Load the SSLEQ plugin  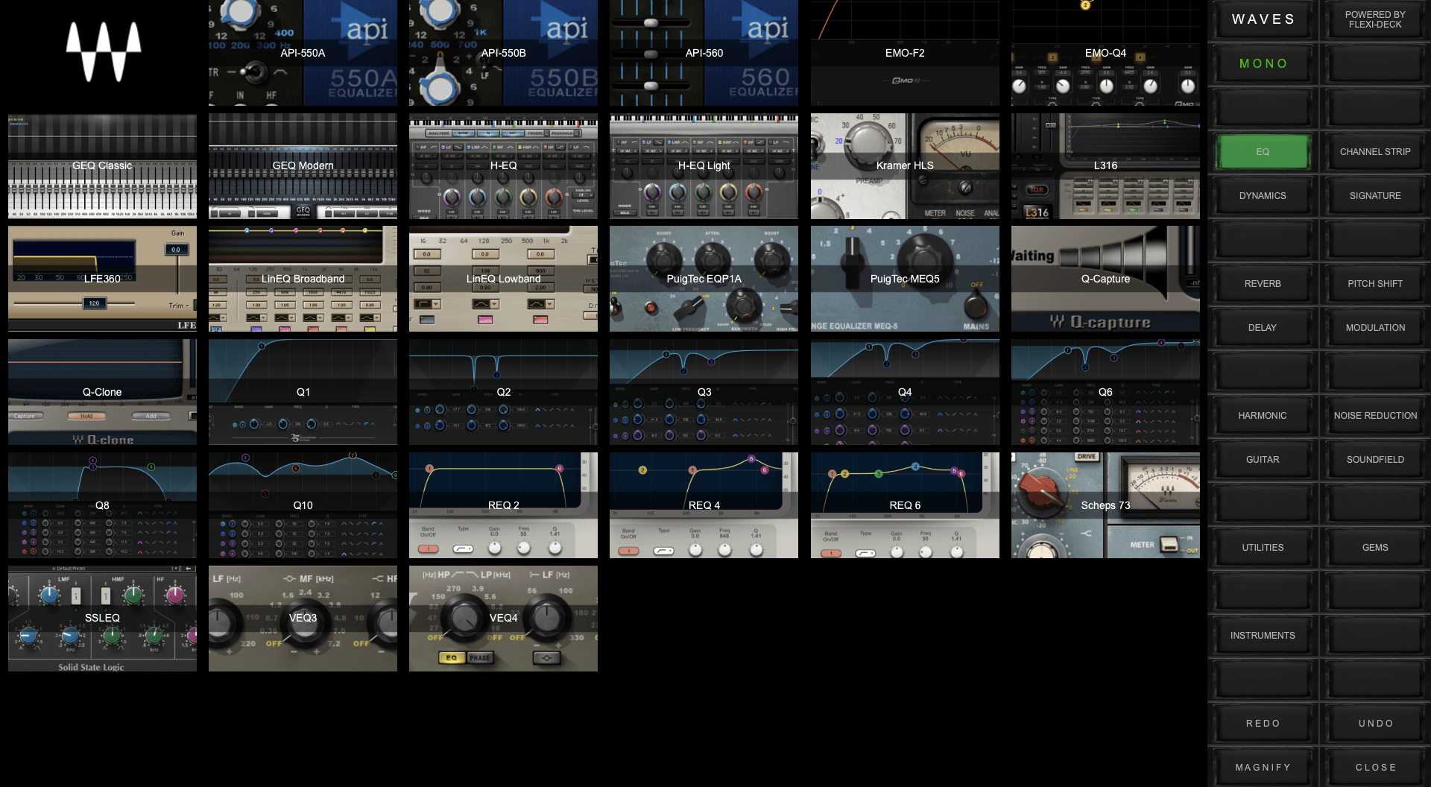pos(102,618)
